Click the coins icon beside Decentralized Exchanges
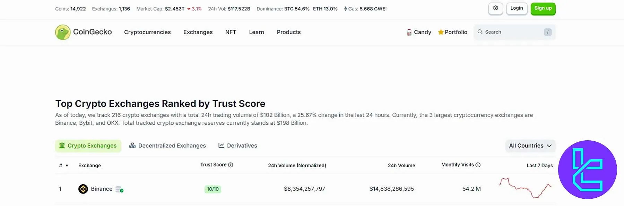Image resolution: width=624 pixels, height=206 pixels. [132, 145]
